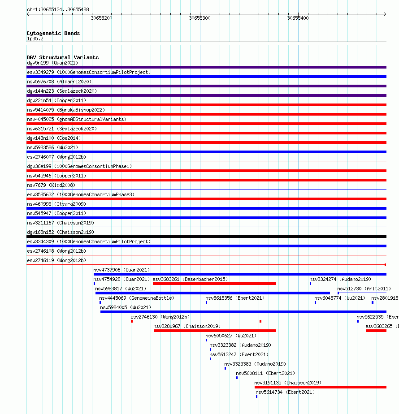
Task: Select nsv545946 (Cooper2011) label
Action: [x=56, y=176]
